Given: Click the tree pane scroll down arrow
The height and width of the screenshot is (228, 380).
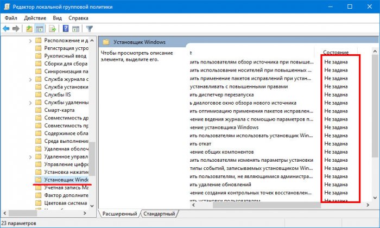Looking at the screenshot, I should point(92,206).
